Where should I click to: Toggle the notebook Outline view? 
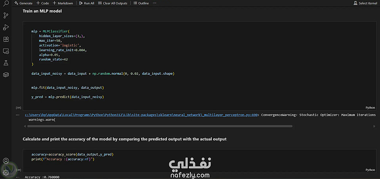pyautogui.click(x=141, y=3)
